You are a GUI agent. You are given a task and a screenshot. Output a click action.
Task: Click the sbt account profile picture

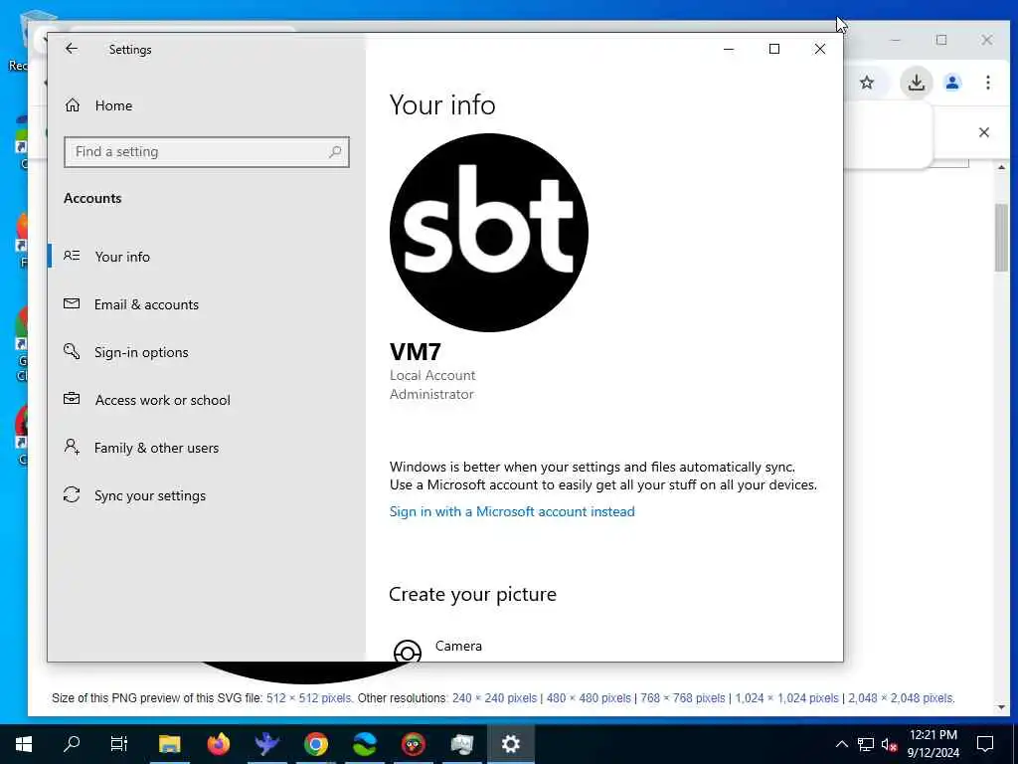[x=489, y=233]
